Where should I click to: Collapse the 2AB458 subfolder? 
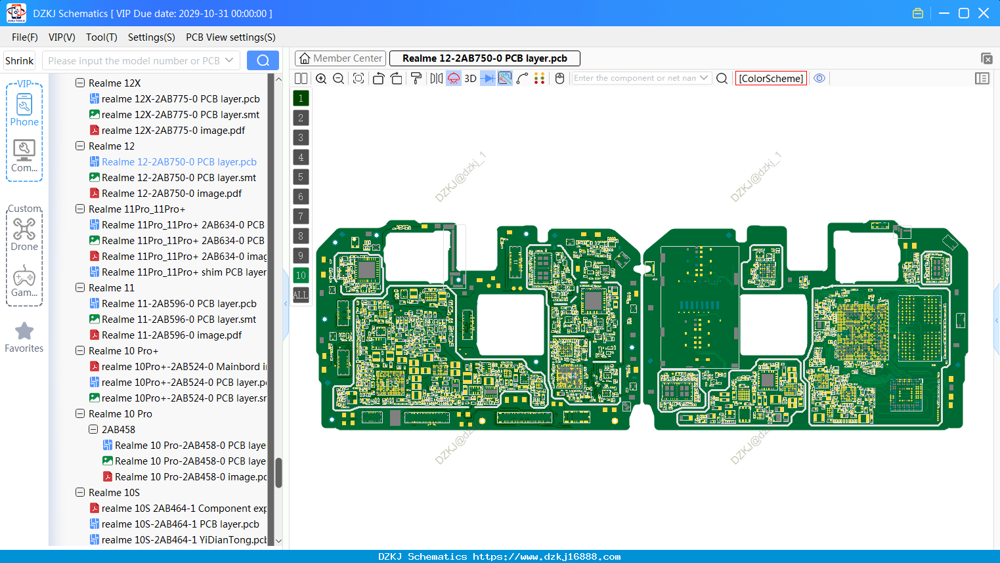pyautogui.click(x=93, y=429)
